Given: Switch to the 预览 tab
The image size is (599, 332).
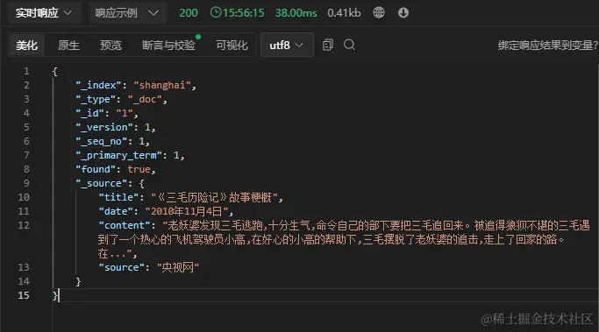Looking at the screenshot, I should point(111,45).
